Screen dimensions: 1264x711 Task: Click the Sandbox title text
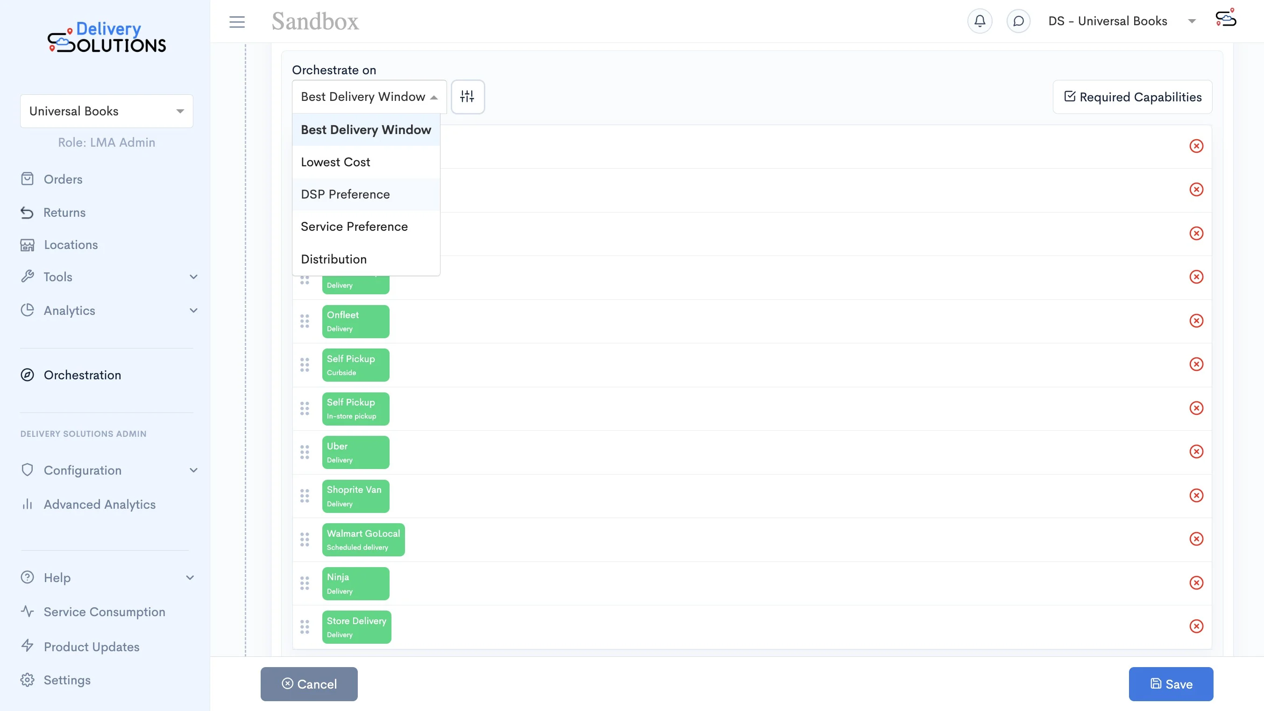tap(315, 21)
